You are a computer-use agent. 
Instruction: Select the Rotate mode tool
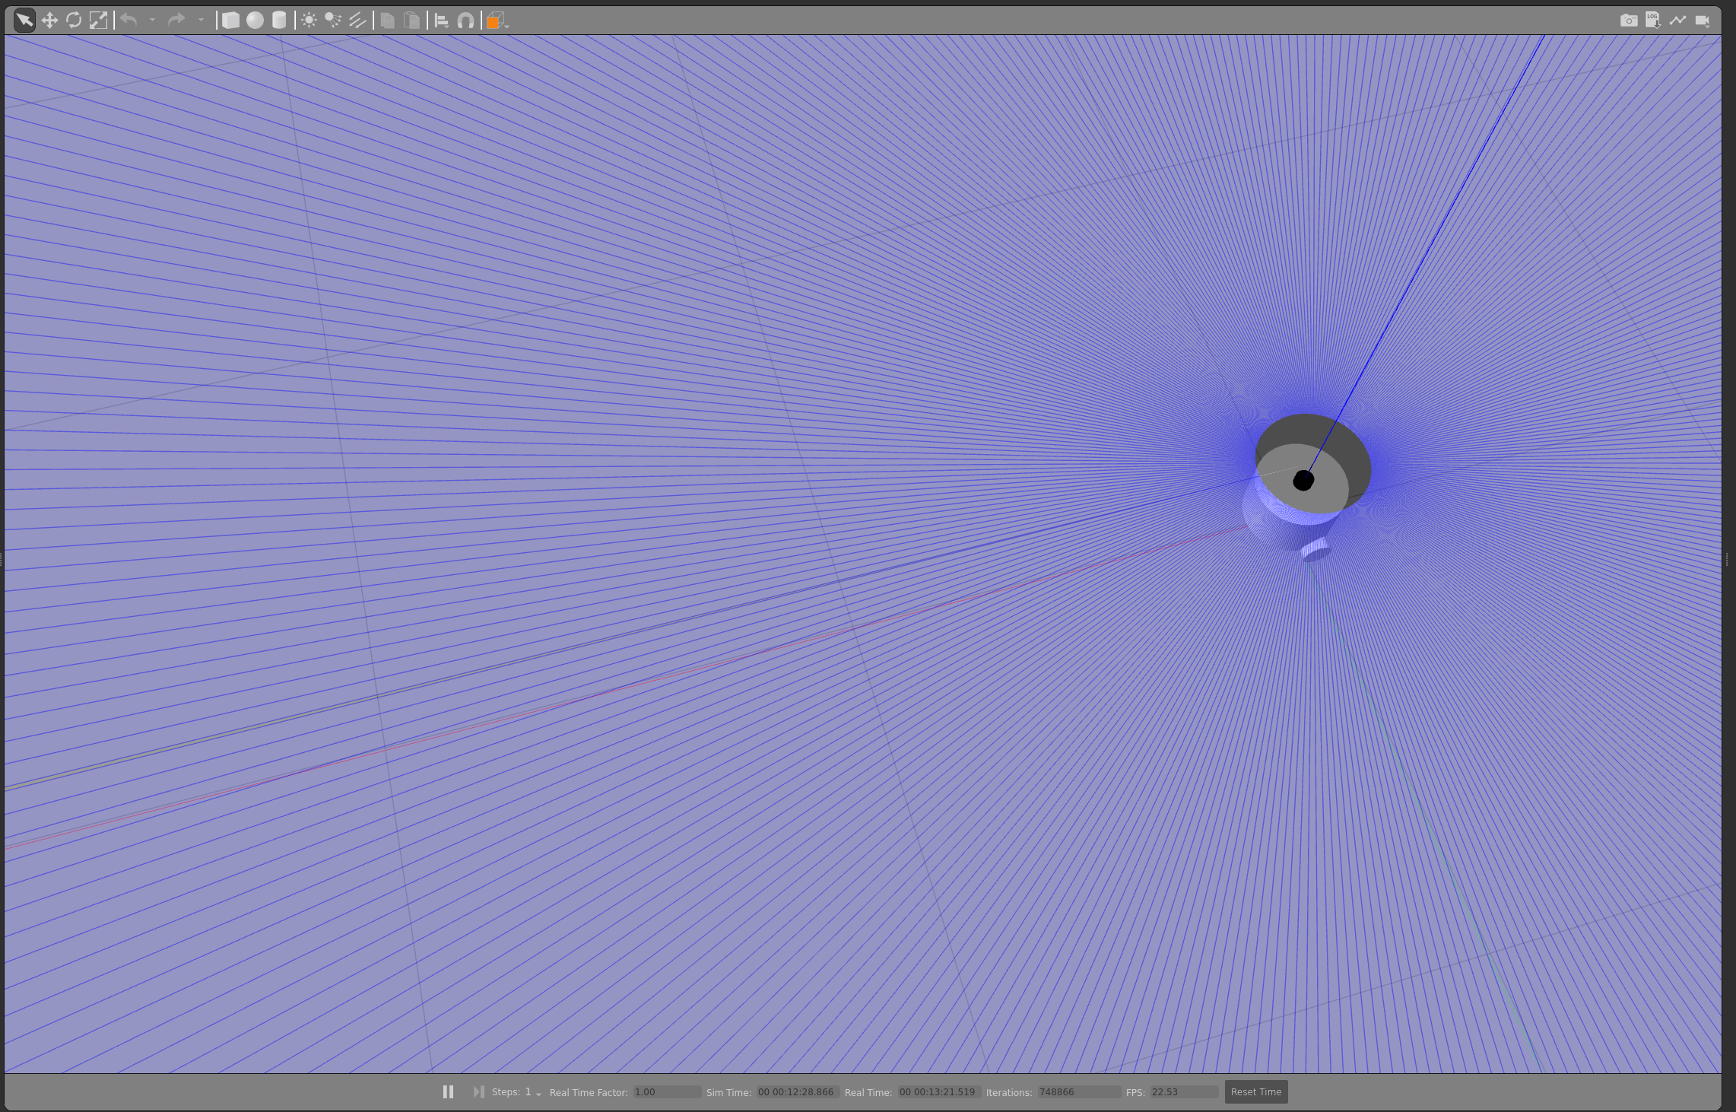[x=74, y=21]
